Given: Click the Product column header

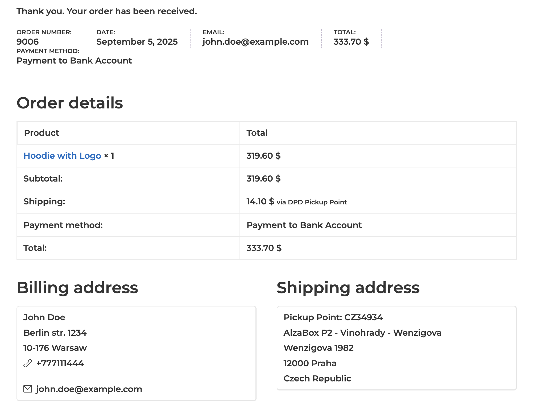Looking at the screenshot, I should point(42,133).
